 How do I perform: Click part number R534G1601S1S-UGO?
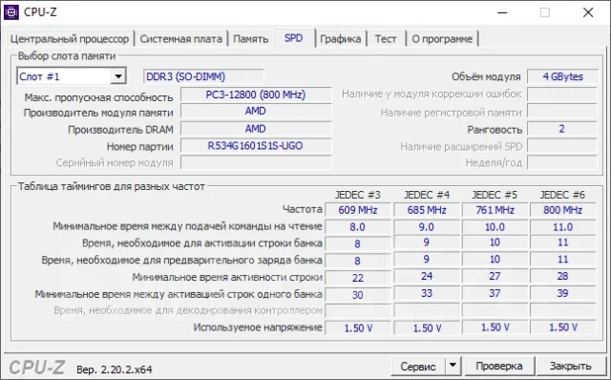click(256, 146)
